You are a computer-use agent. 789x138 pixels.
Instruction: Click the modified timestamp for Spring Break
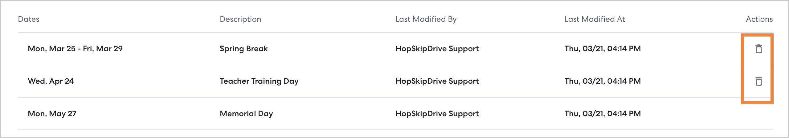click(603, 48)
